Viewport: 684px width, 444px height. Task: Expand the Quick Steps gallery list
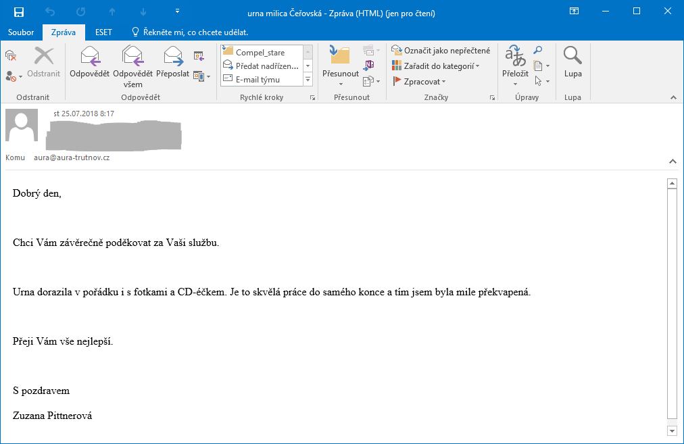click(308, 80)
